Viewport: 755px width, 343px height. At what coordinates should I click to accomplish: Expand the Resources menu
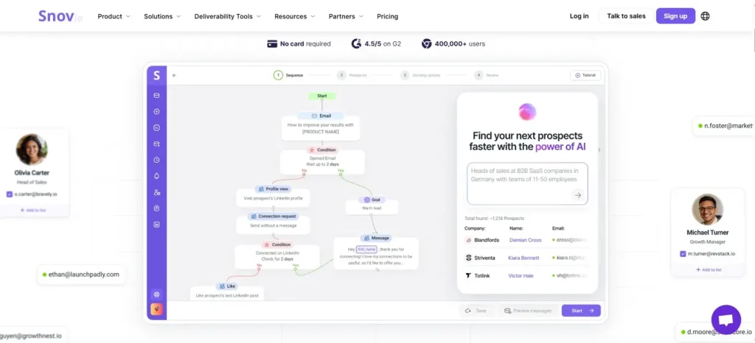click(x=295, y=16)
